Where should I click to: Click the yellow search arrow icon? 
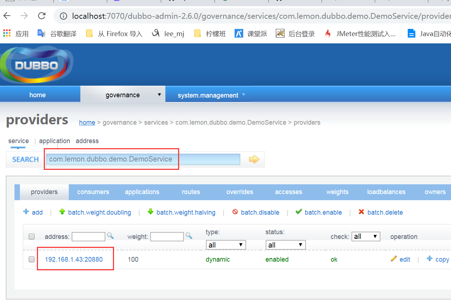[254, 159]
